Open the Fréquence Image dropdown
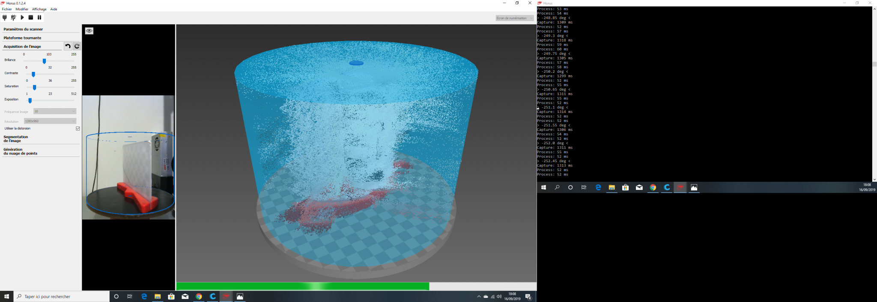Screen dimensions: 877x302 (x=55, y=112)
